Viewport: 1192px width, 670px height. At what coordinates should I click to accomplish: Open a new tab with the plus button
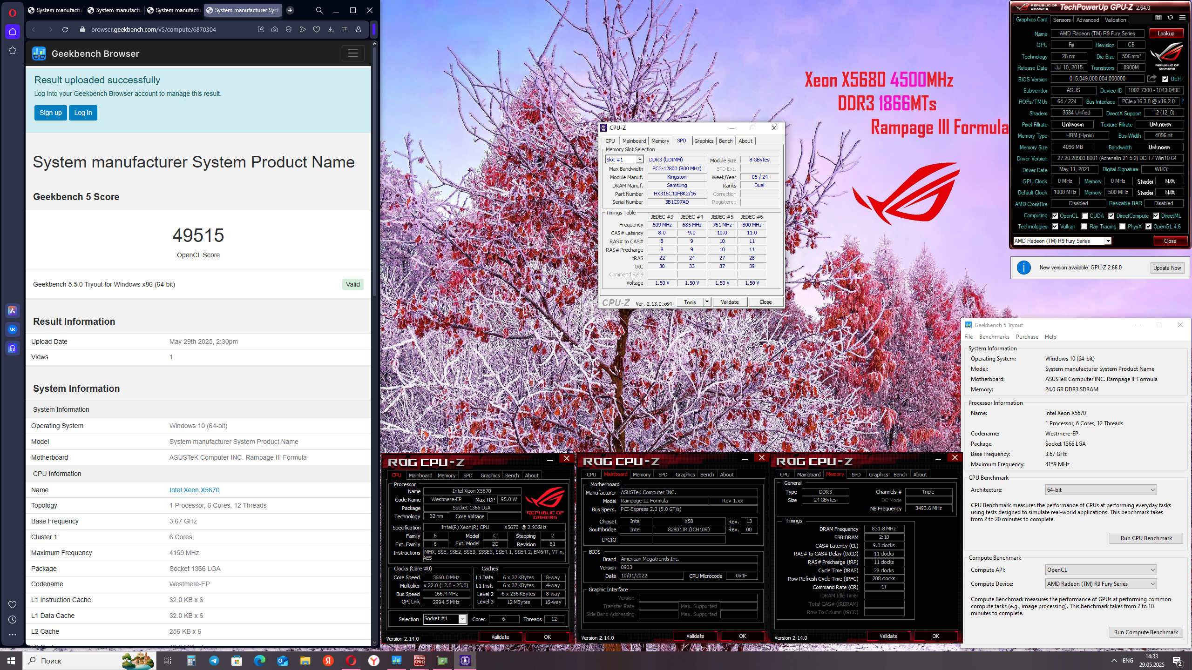point(290,10)
